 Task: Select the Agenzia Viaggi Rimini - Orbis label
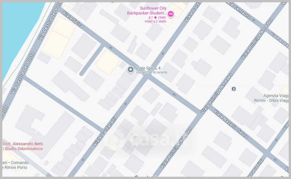click(271, 98)
